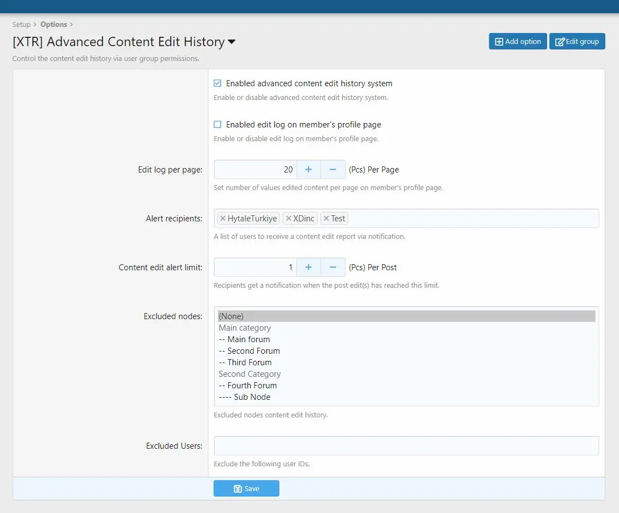Screen dimensions: 619x513
Task: Select Fourth Forum in Excluded nodes
Action: point(406,386)
